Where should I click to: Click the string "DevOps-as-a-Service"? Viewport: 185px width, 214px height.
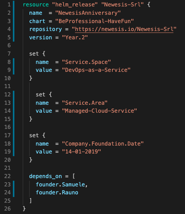96,70
